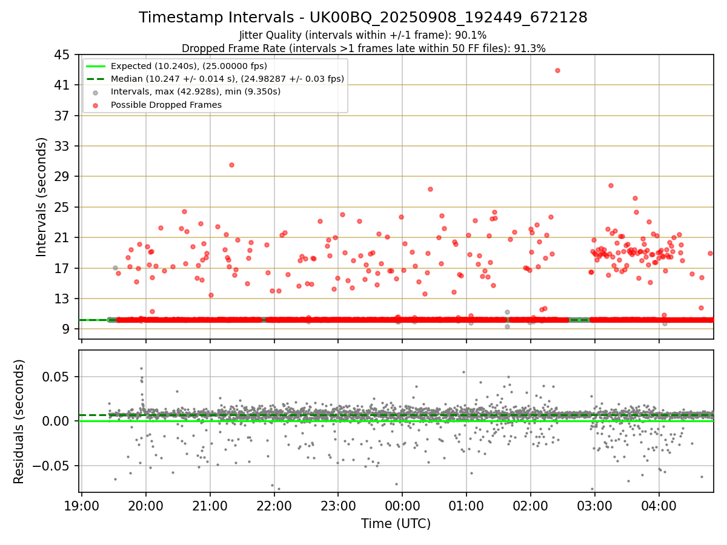The height and width of the screenshot is (545, 727).
Task: Click the residuals tick label '0.00'
Action: click(56, 421)
